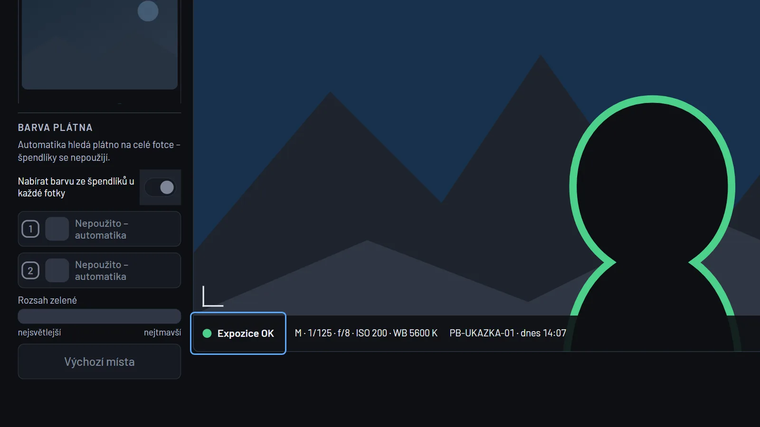Click the 'Výchozí místa' button
This screenshot has width=760, height=427.
[99, 362]
